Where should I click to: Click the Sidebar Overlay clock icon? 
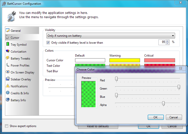pos(8,79)
